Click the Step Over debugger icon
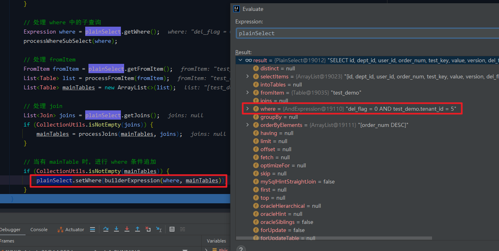The height and width of the screenshot is (251, 499). coord(106,229)
